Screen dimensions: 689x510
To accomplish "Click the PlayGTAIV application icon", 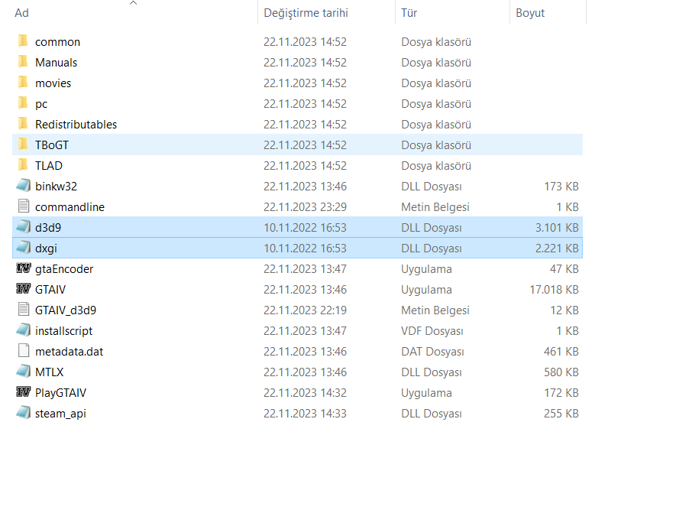I will [x=23, y=391].
